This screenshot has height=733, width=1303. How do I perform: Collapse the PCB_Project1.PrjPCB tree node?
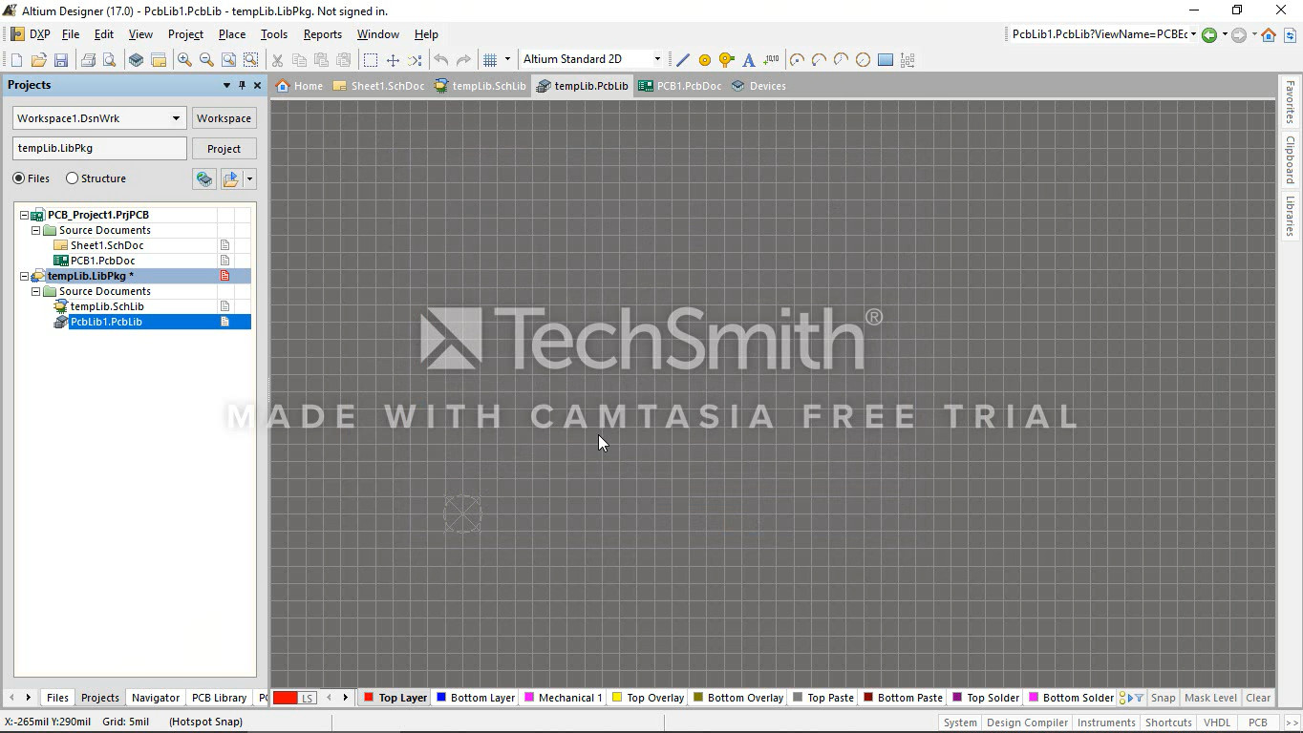(25, 215)
